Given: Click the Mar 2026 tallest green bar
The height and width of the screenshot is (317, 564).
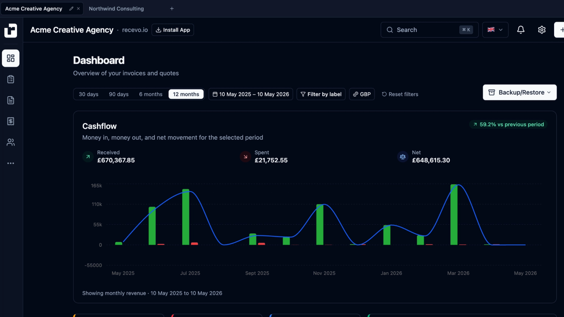Looking at the screenshot, I should tap(454, 215).
